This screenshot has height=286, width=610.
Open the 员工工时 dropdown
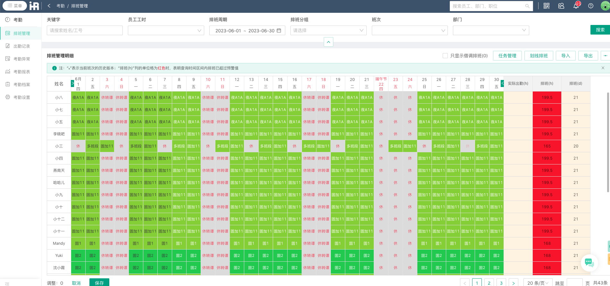coord(166,30)
